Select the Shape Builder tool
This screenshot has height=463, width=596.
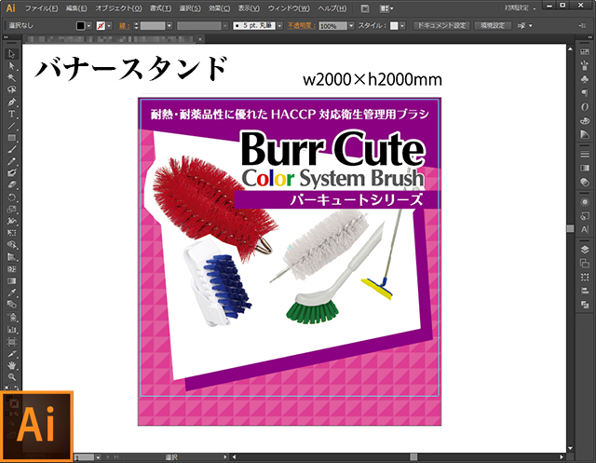pyautogui.click(x=11, y=245)
